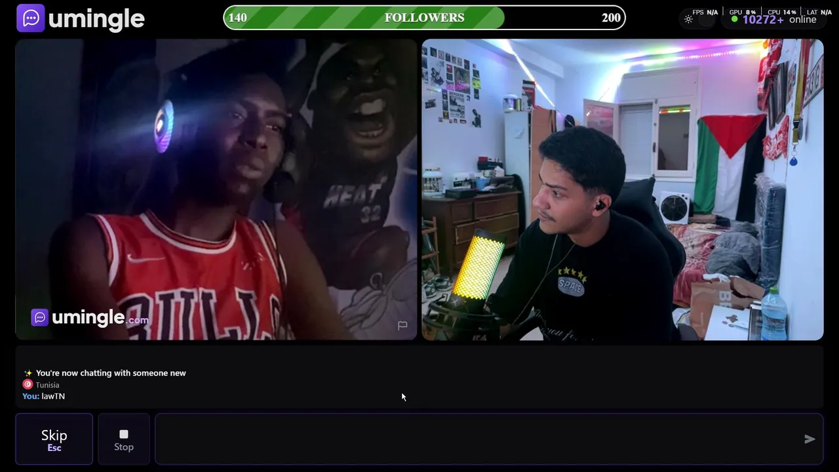Report the stranger with the flag icon

click(x=402, y=325)
